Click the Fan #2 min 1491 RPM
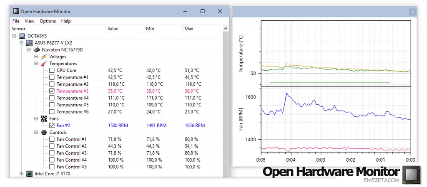This screenshot has height=187, width=427. pos(156,125)
